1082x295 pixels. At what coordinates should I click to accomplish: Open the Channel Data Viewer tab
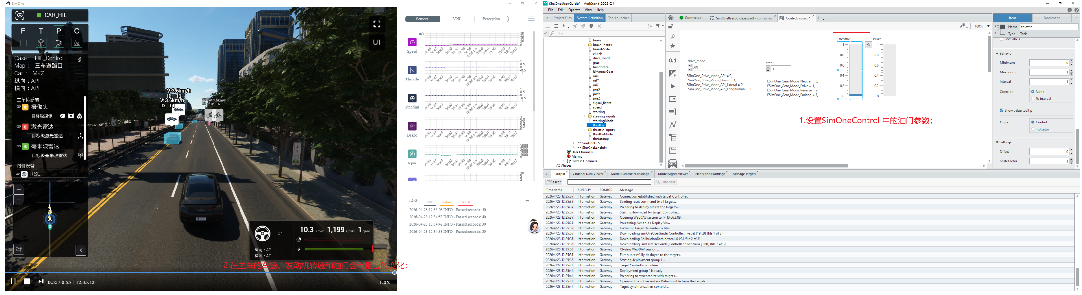pyautogui.click(x=588, y=174)
